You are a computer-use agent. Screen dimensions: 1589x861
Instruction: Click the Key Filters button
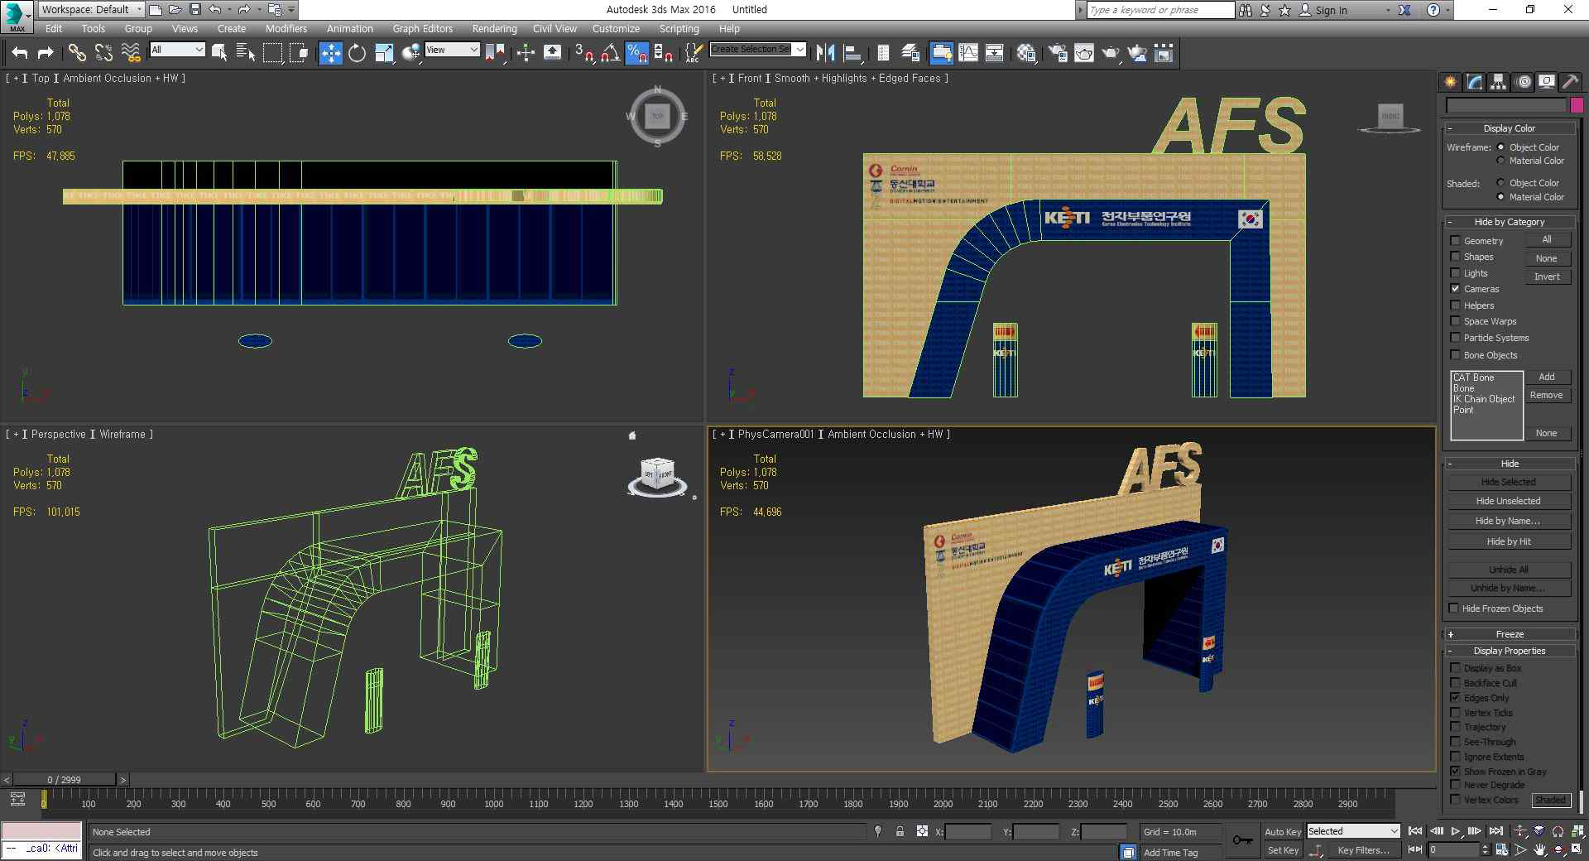1364,850
